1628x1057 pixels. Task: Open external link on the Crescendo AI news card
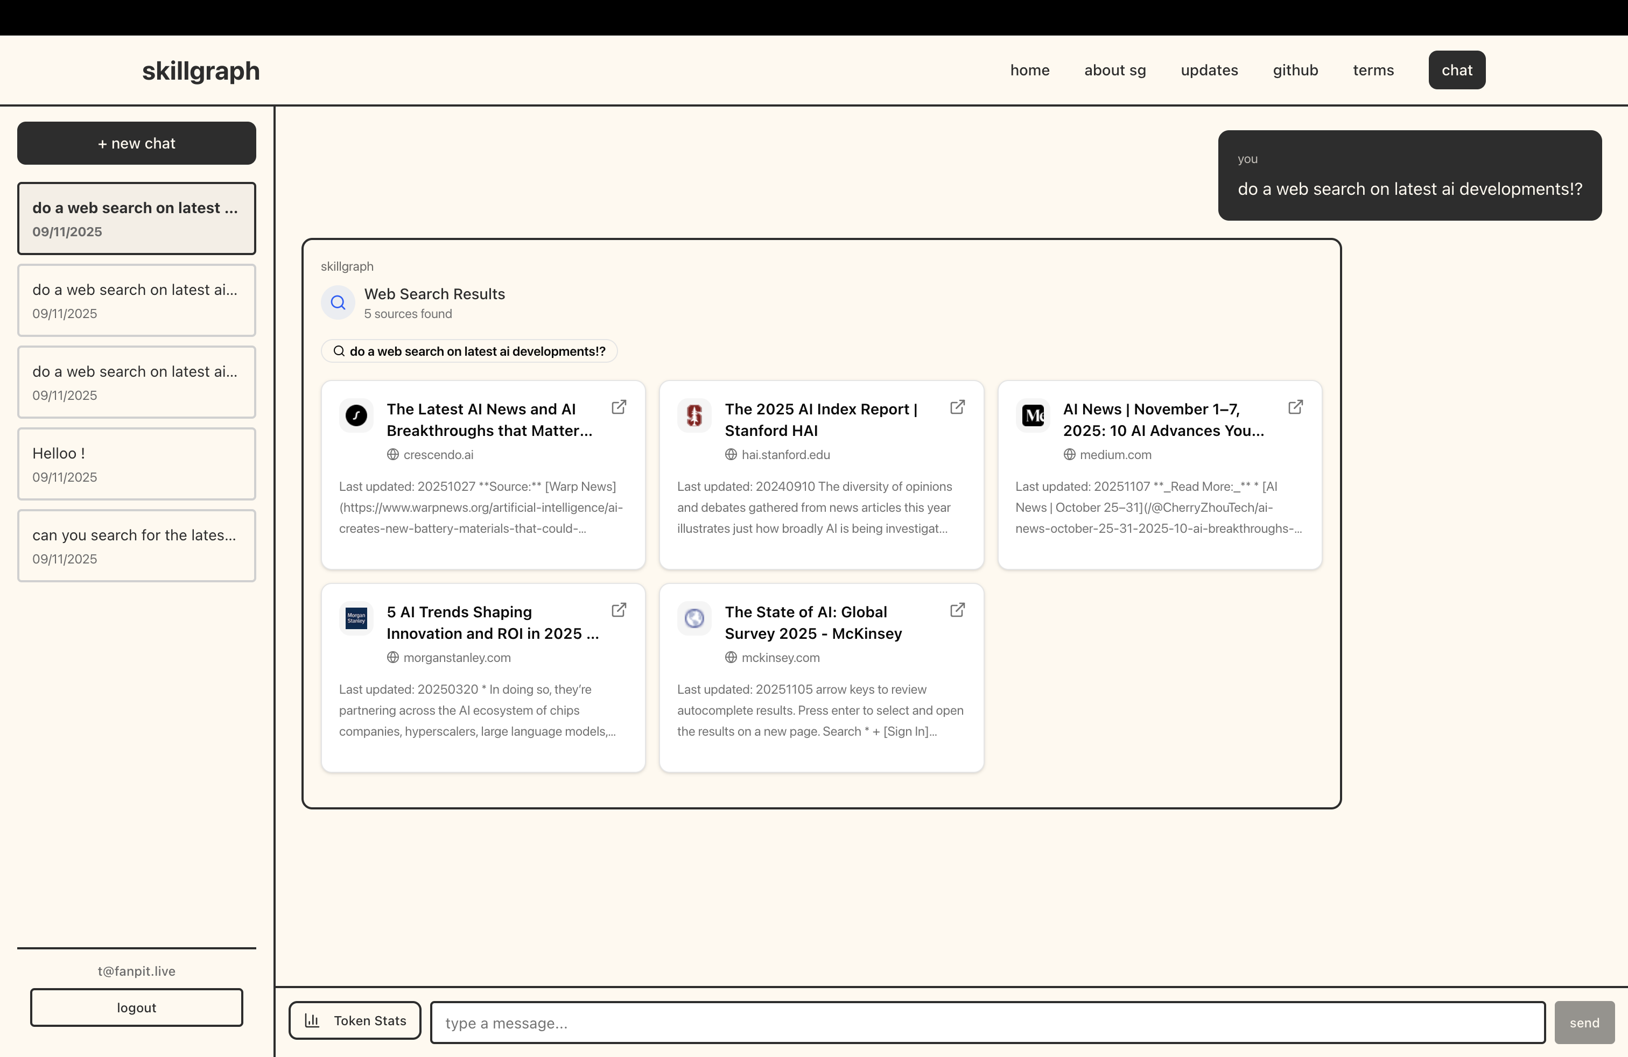click(619, 406)
